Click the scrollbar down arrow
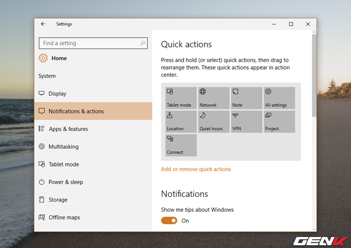Viewport: 351px width, 248px height. pyautogui.click(x=314, y=229)
